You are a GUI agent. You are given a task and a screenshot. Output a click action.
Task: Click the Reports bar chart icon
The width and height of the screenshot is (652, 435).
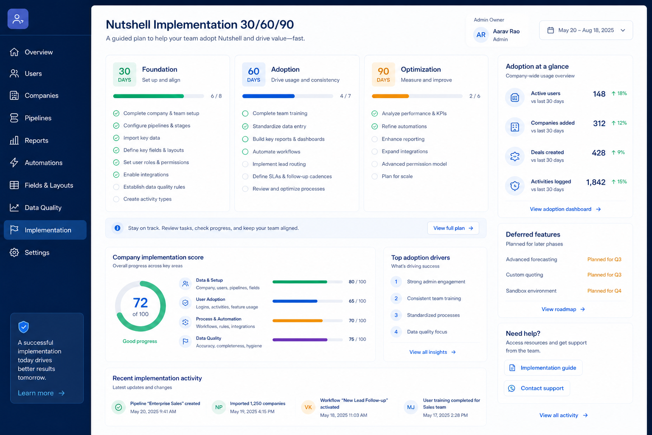pos(14,141)
